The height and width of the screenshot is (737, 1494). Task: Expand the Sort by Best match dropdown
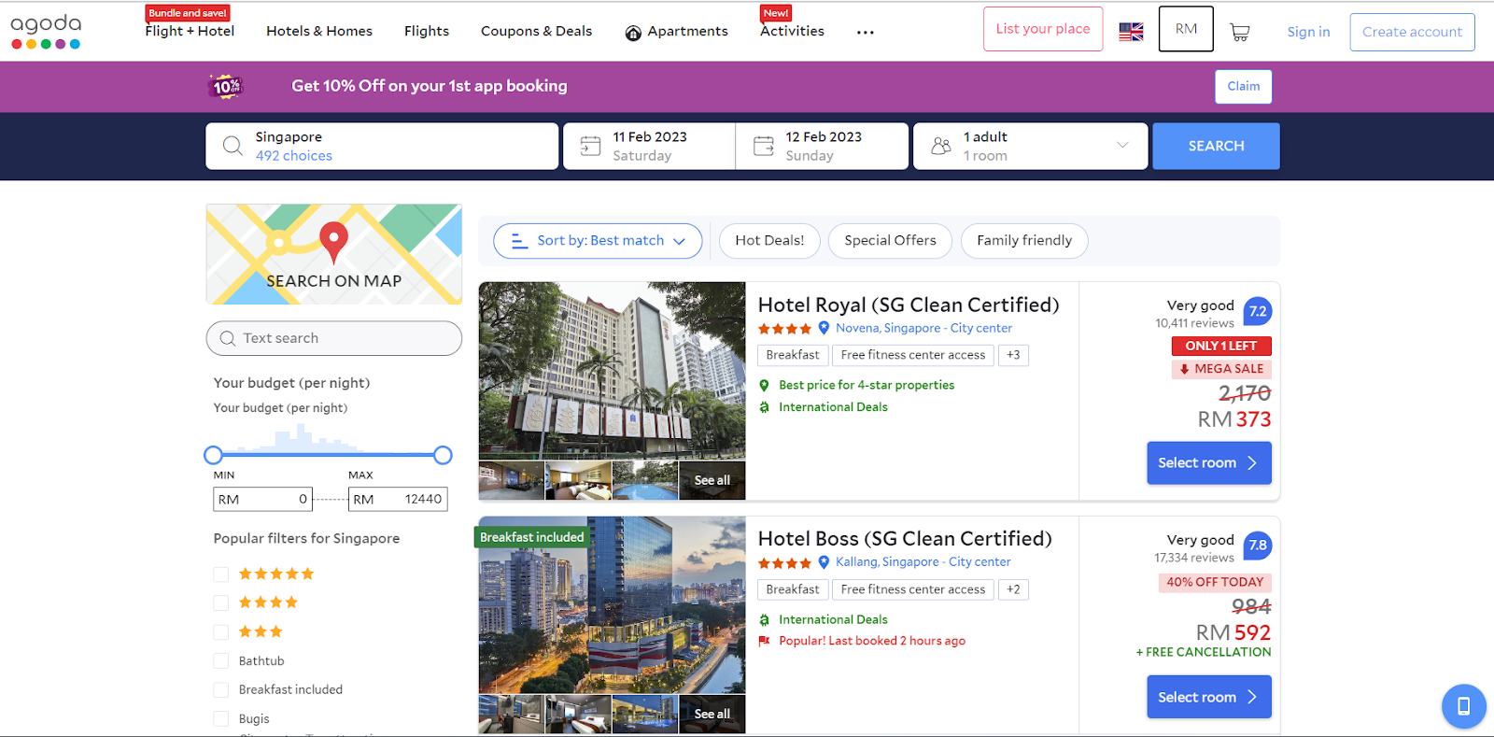598,241
